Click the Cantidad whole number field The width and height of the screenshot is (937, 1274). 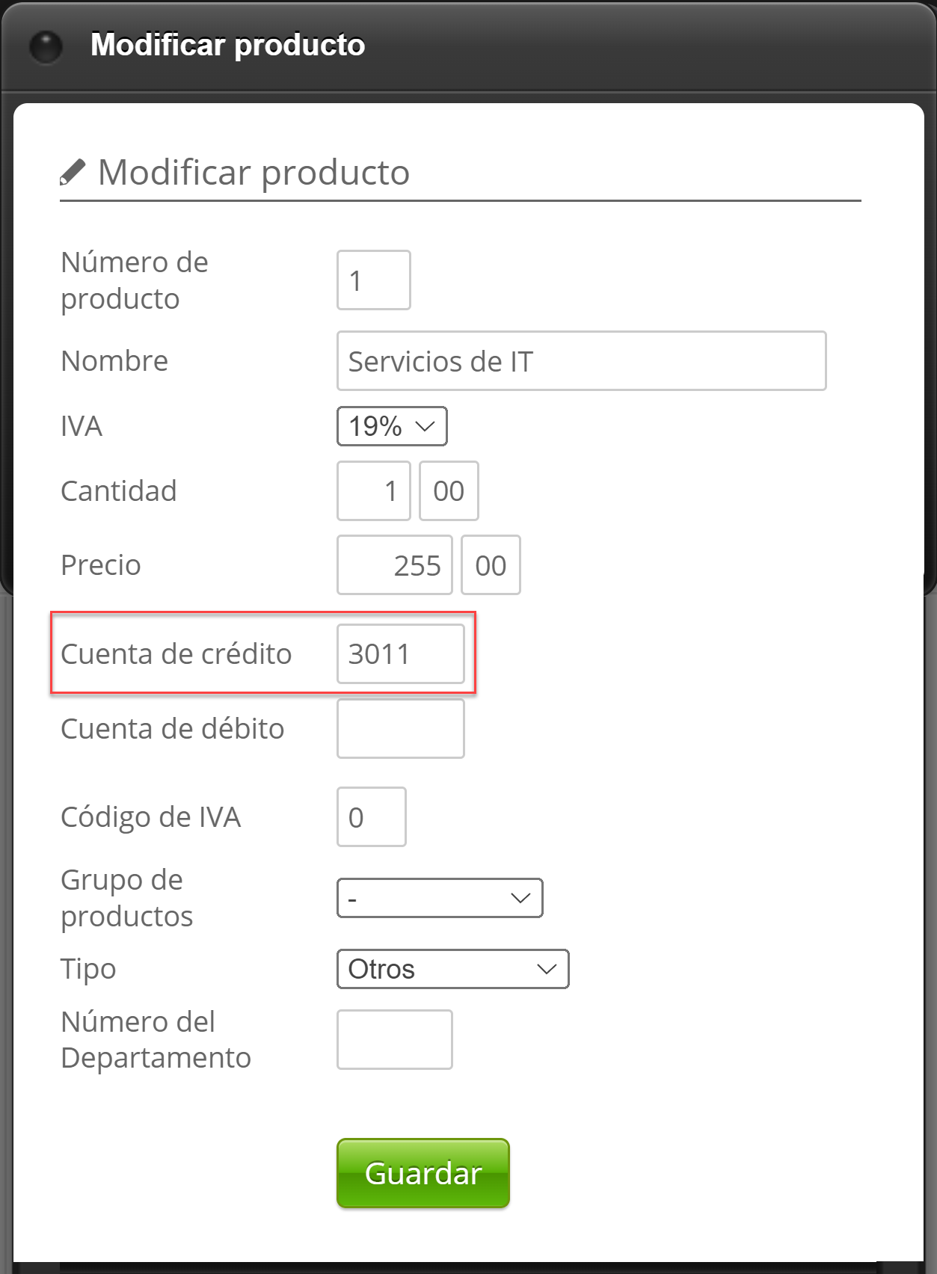pos(373,491)
